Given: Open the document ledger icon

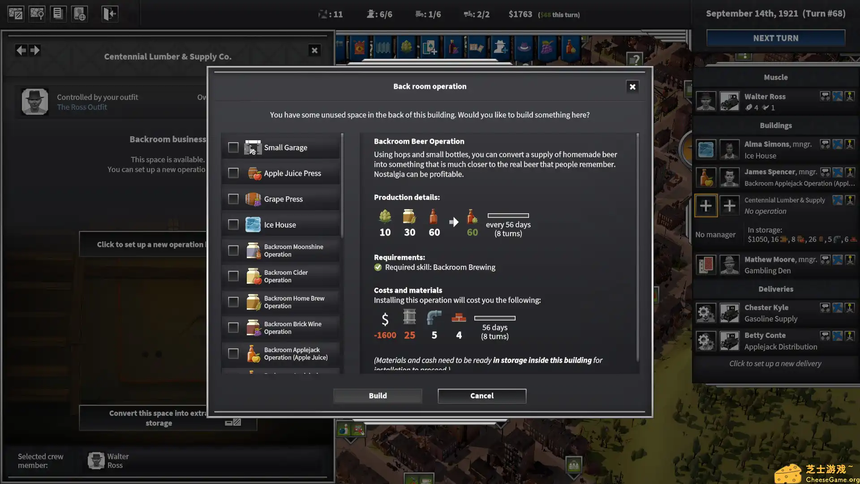Looking at the screenshot, I should point(58,13).
